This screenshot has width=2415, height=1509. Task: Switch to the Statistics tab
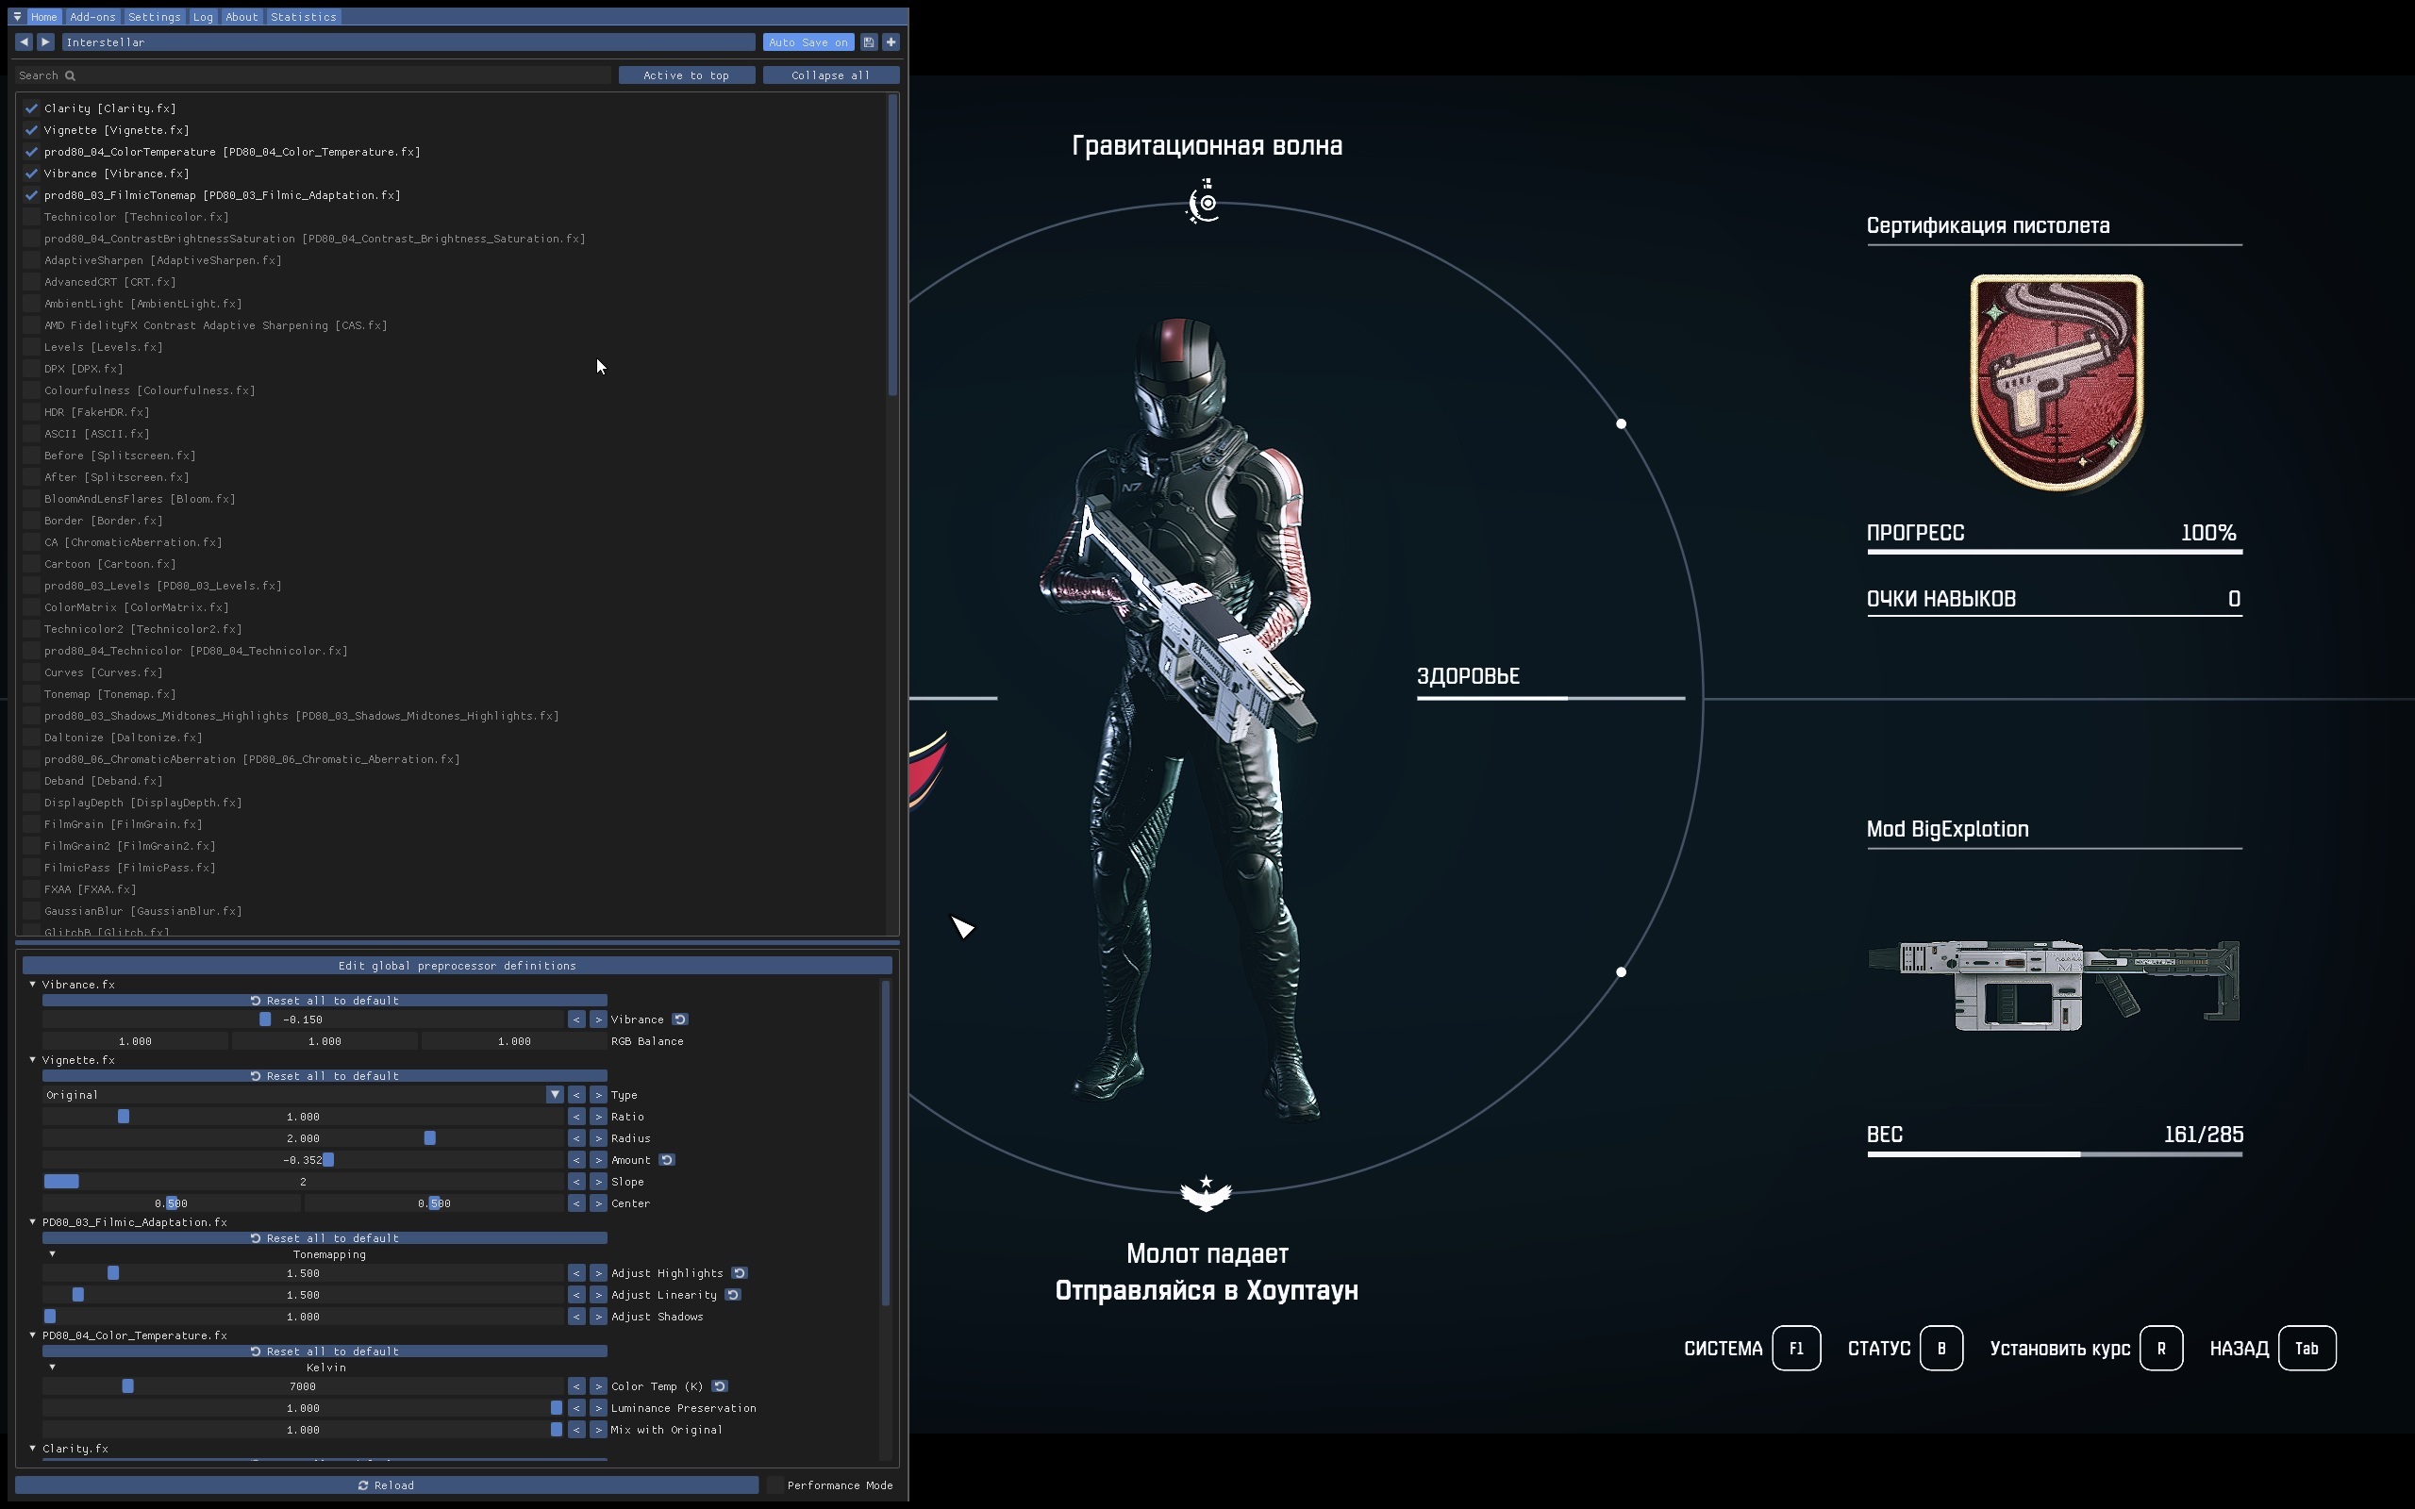coord(304,17)
